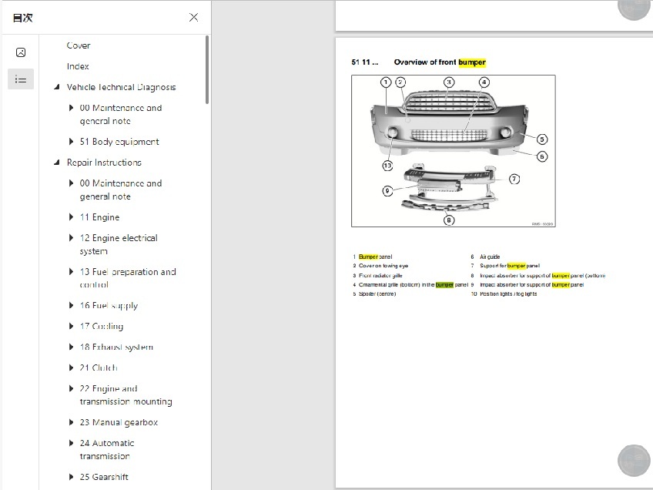This screenshot has width=653, height=490.
Task: Open Vehicle Technical Diagnosis entry text
Action: (121, 87)
